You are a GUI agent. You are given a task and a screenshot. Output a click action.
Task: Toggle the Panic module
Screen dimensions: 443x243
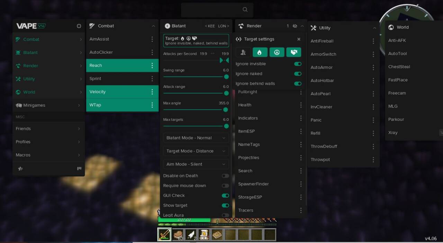[343, 120]
